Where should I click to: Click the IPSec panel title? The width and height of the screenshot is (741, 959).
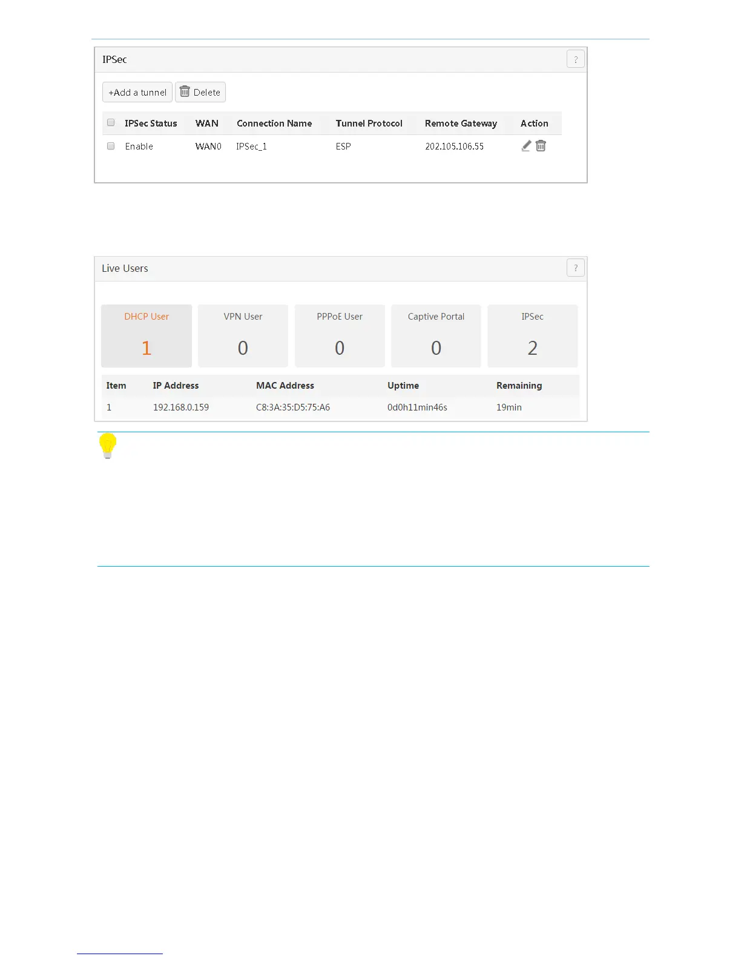[114, 59]
